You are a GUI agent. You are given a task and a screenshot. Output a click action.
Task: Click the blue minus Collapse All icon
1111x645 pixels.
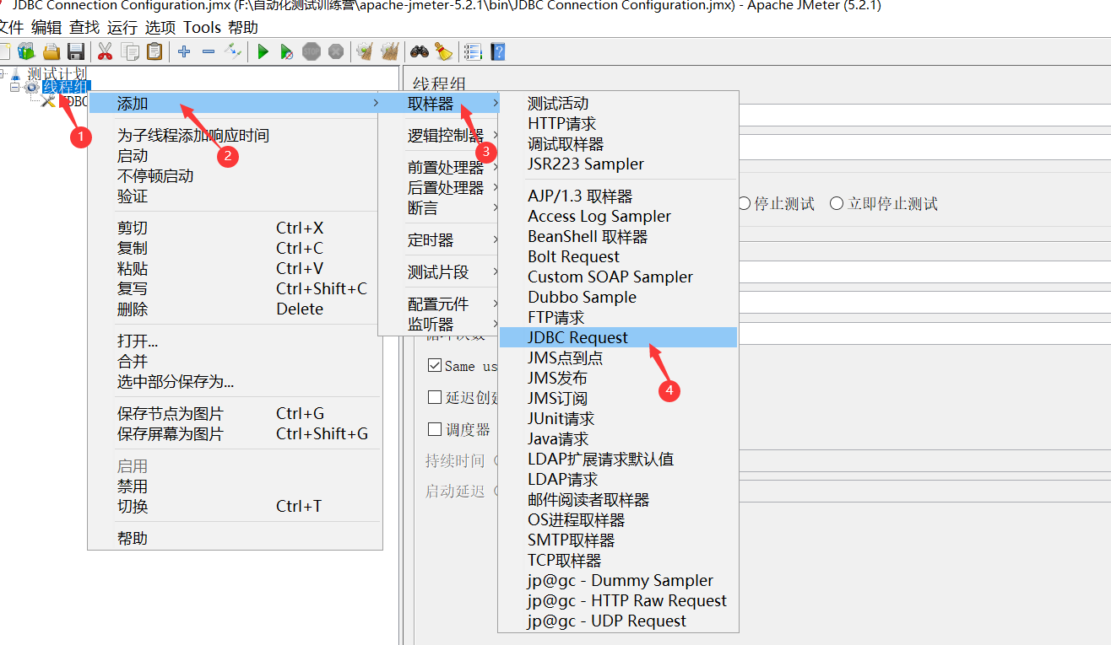(x=209, y=51)
